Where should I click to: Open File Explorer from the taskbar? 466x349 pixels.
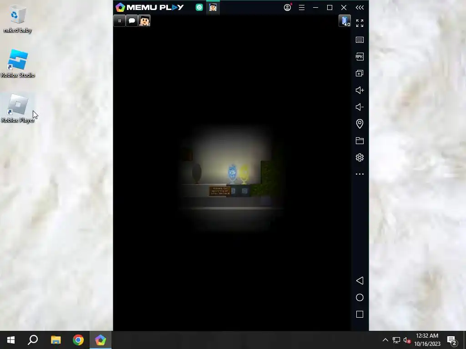(x=56, y=340)
